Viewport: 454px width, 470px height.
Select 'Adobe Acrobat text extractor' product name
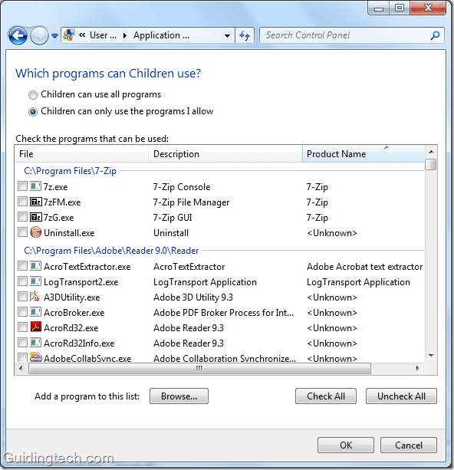coord(364,267)
